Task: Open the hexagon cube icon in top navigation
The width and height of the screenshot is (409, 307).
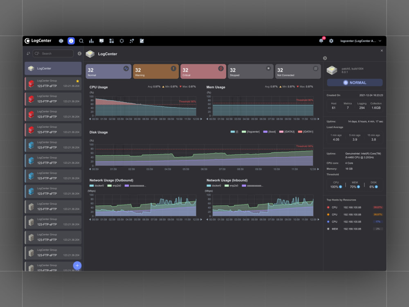Action: point(61,41)
